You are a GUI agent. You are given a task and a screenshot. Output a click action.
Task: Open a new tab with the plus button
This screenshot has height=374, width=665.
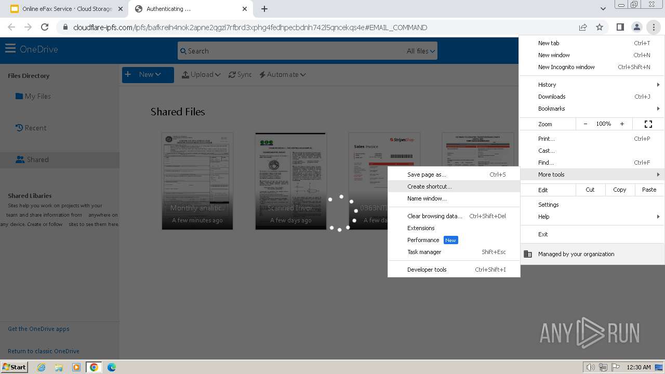click(264, 9)
